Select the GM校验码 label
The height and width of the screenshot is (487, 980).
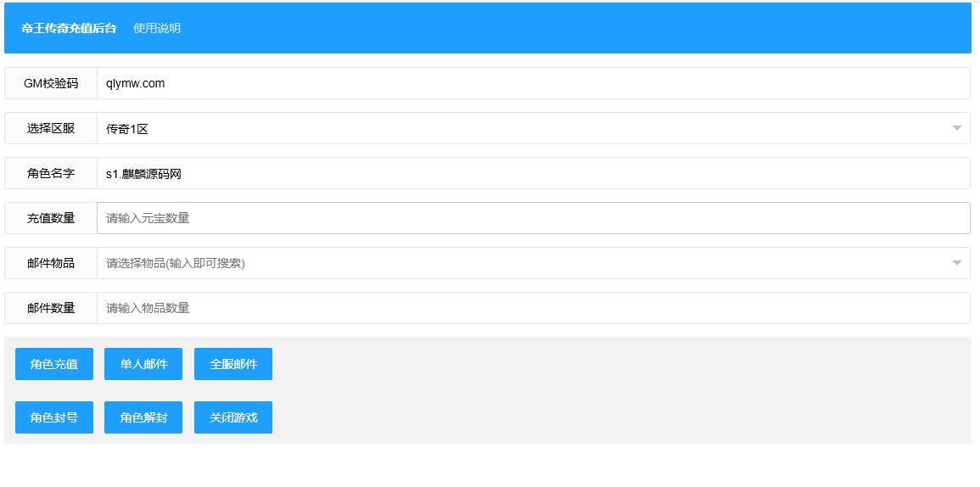[x=51, y=83]
